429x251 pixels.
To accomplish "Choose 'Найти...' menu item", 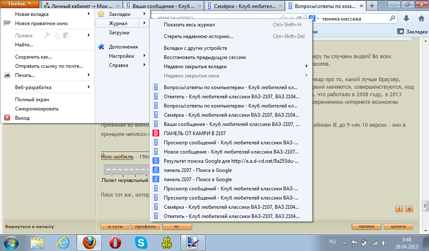I will (x=47, y=45).
